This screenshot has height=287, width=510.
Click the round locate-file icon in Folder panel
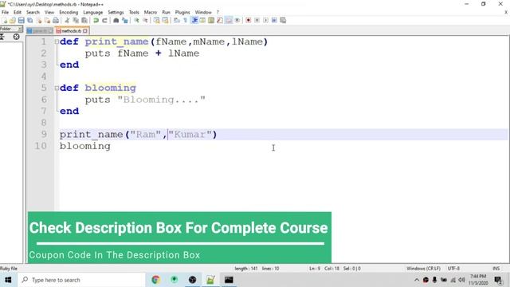(16, 37)
